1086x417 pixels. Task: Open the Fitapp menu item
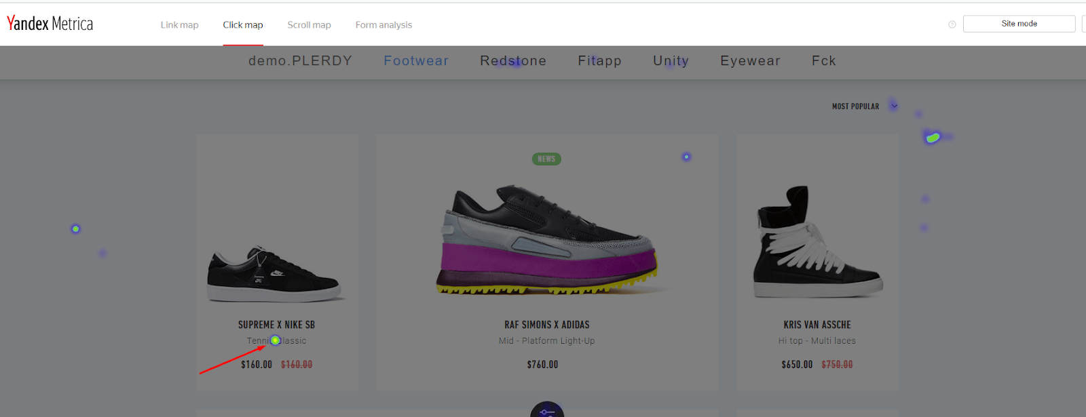pyautogui.click(x=599, y=61)
